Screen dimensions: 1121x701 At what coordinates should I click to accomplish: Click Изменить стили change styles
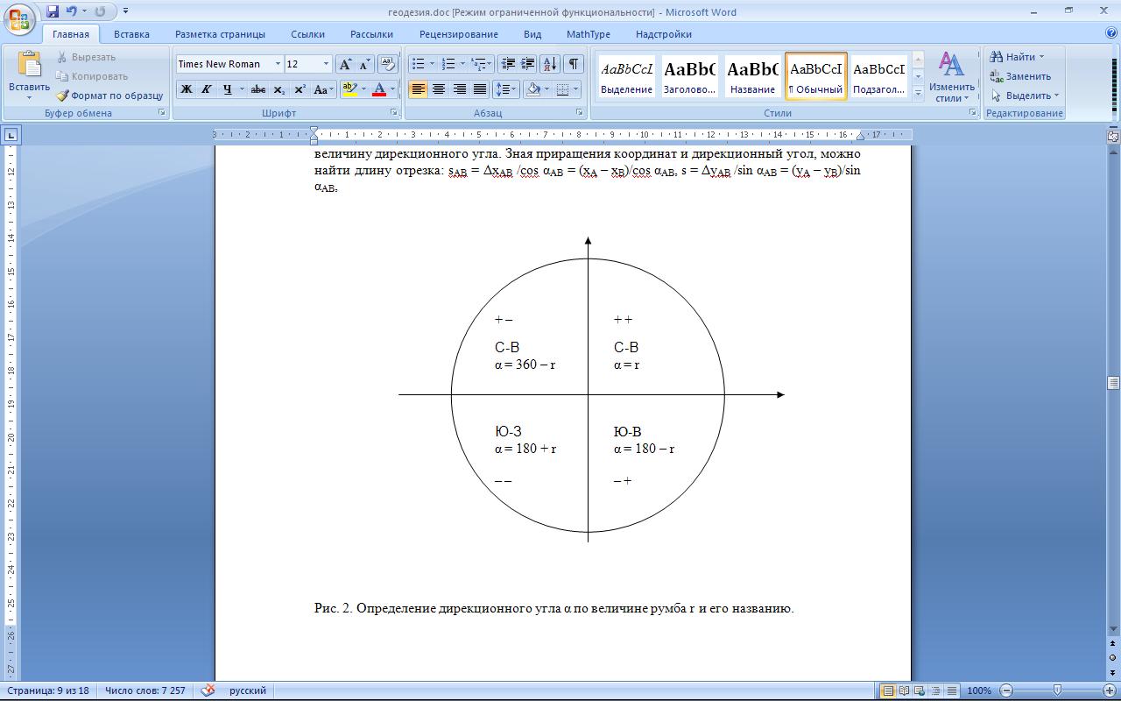(952, 77)
